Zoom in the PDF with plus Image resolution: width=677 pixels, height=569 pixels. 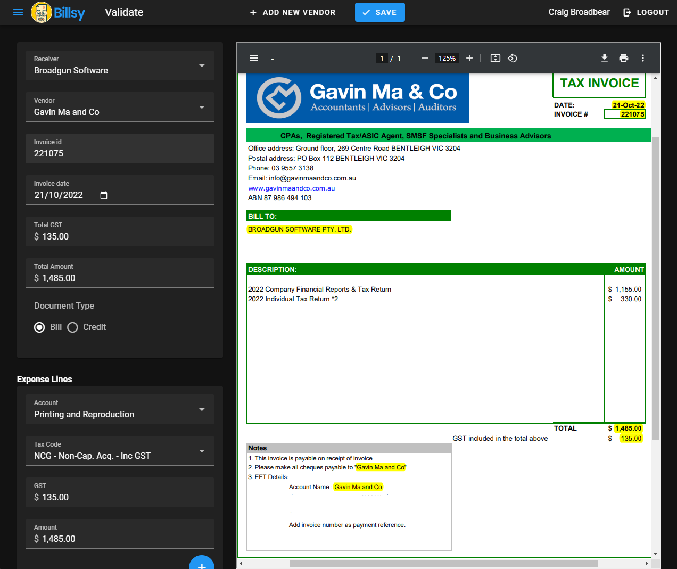point(469,58)
